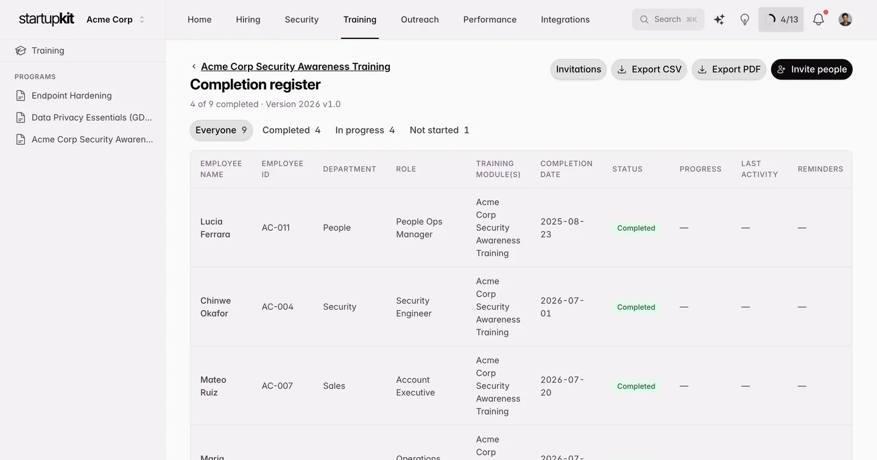
Task: Click the Reminders column header
Action: [x=820, y=169]
